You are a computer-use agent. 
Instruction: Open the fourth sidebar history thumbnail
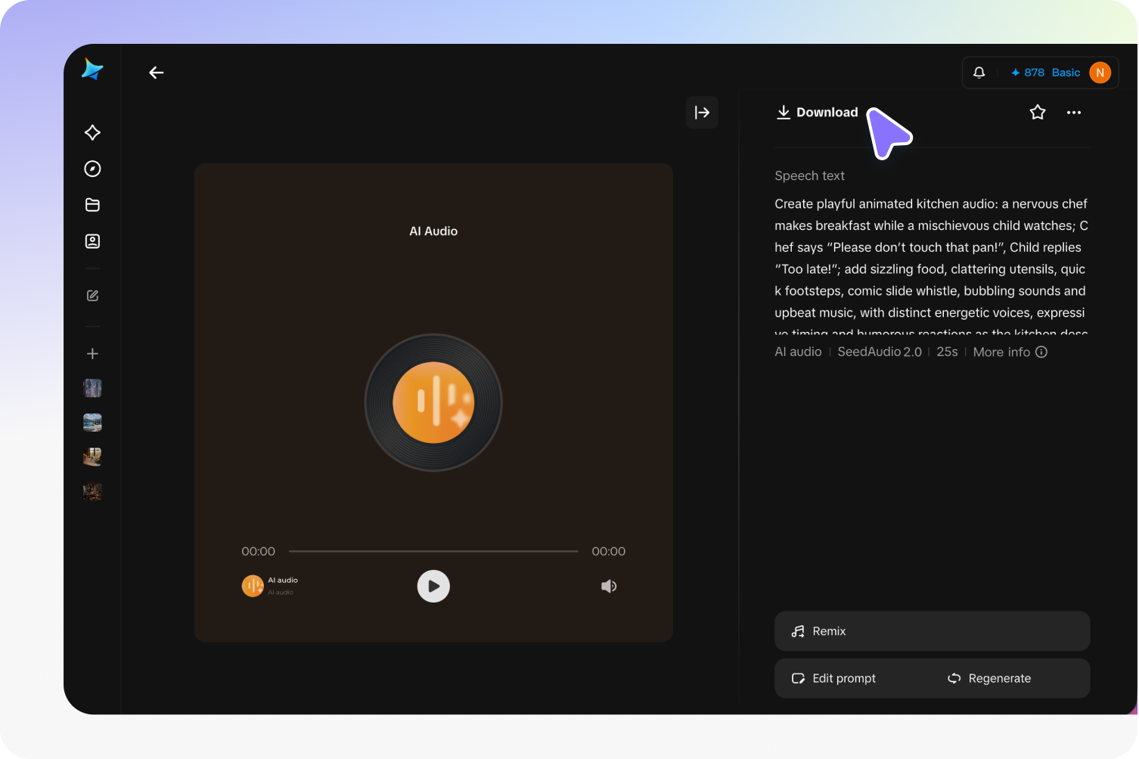(92, 492)
